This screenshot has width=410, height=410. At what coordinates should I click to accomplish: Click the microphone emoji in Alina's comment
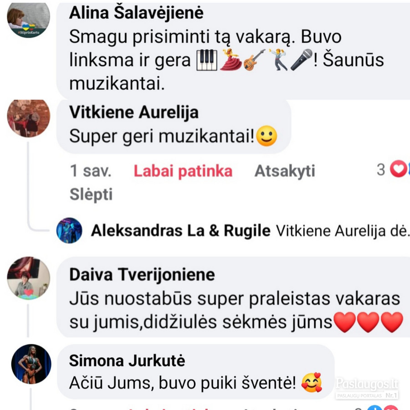[302, 60]
